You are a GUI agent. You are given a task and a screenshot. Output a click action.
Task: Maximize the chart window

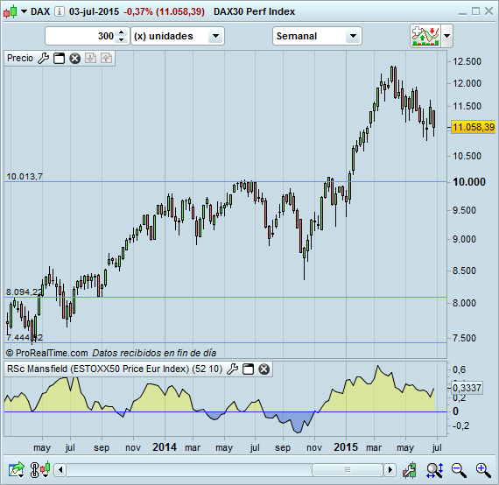[475, 11]
